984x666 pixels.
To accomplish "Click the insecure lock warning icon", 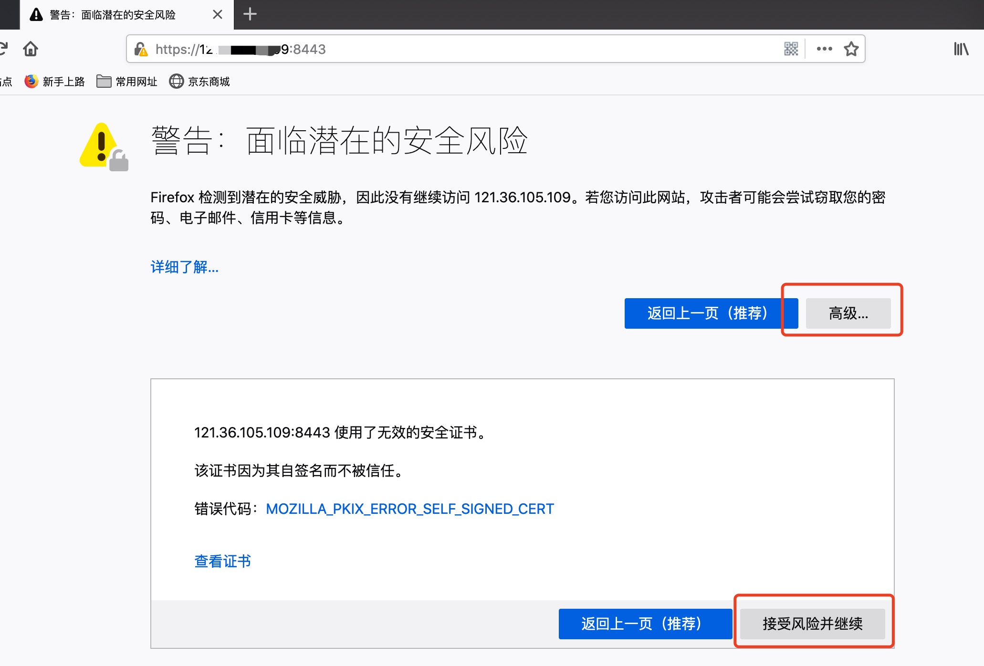I will (x=141, y=49).
